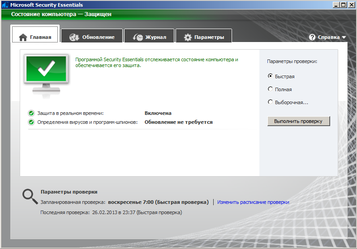Click the house icon on Главная tab
357x249 pixels.
click(23, 37)
